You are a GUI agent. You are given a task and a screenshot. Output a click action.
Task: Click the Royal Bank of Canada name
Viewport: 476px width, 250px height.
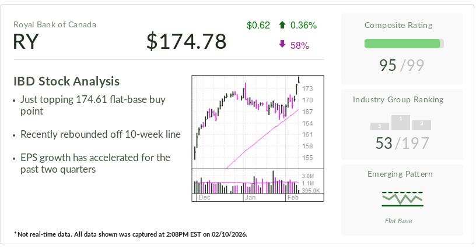point(55,24)
